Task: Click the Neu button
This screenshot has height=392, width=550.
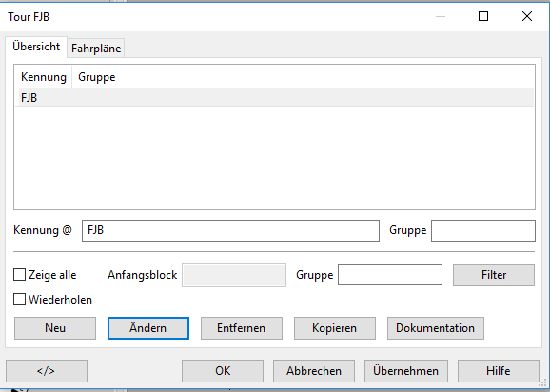Action: point(55,328)
